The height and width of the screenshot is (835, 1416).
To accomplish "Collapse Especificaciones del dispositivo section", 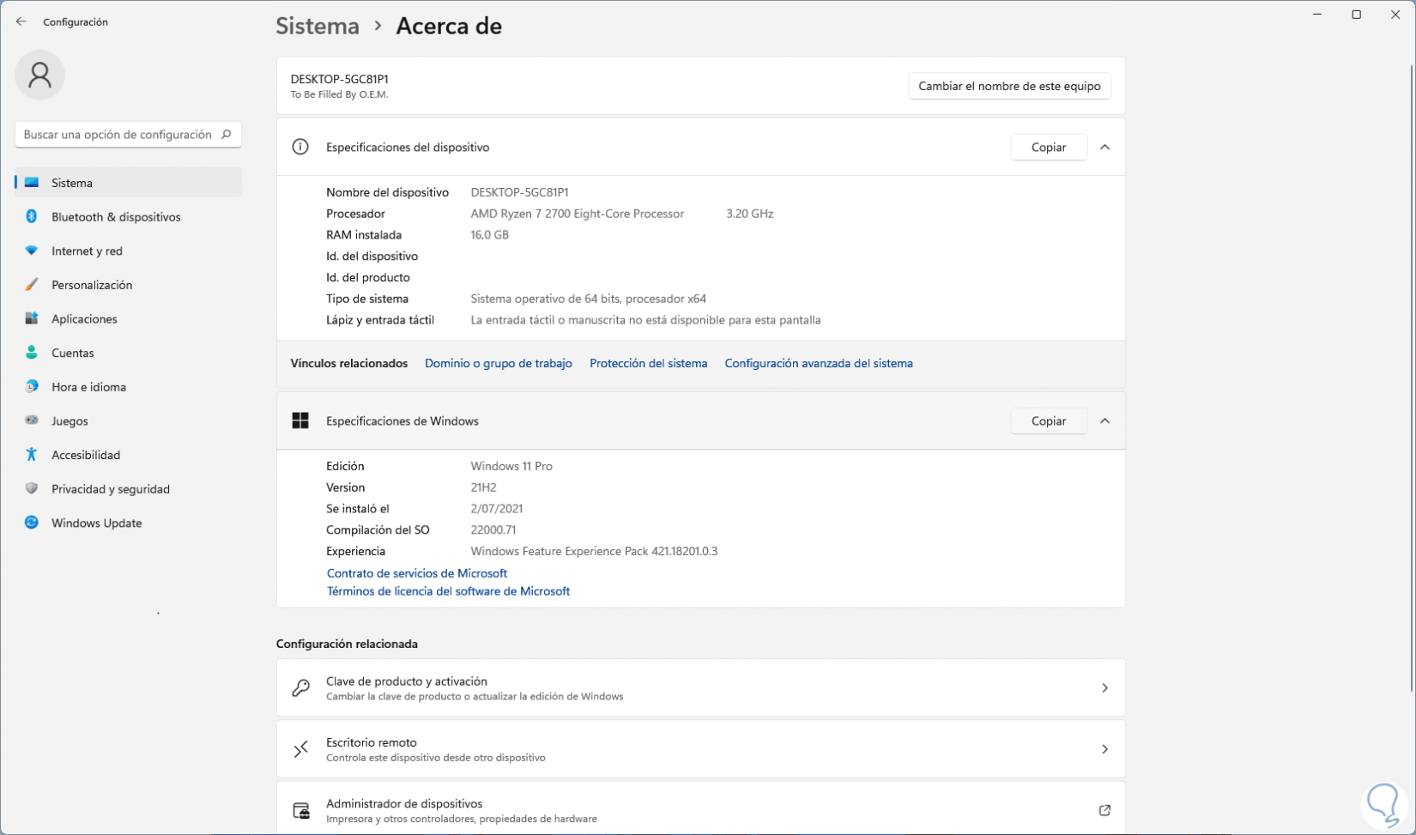I will tap(1104, 148).
